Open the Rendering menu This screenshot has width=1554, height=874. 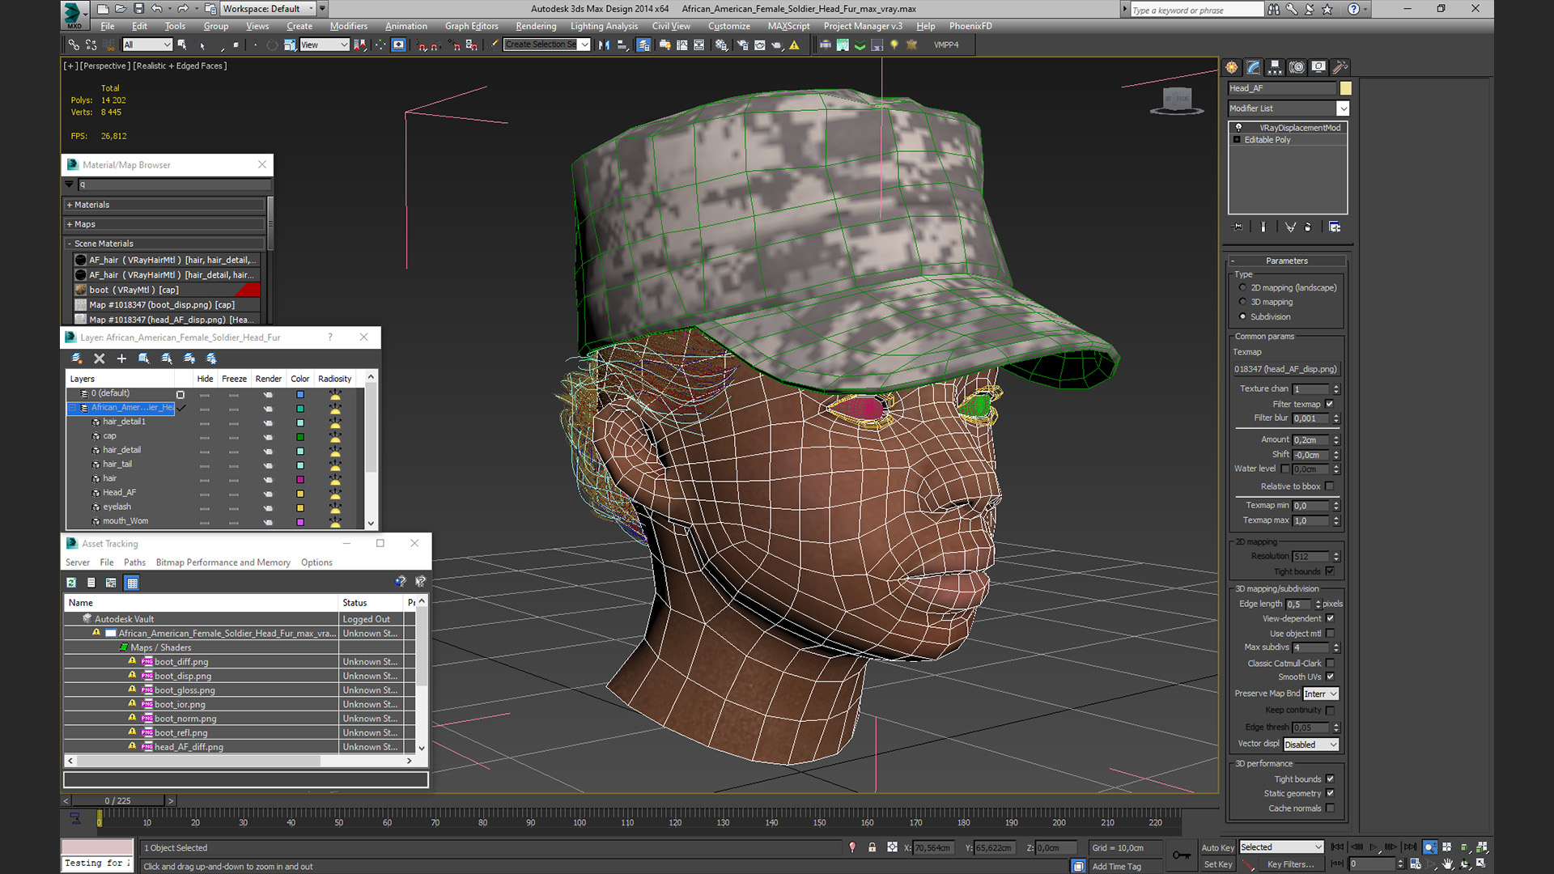(x=536, y=26)
